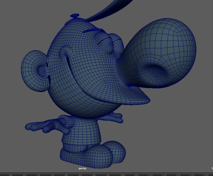Select frame 120 on the time slider

[178, 175]
